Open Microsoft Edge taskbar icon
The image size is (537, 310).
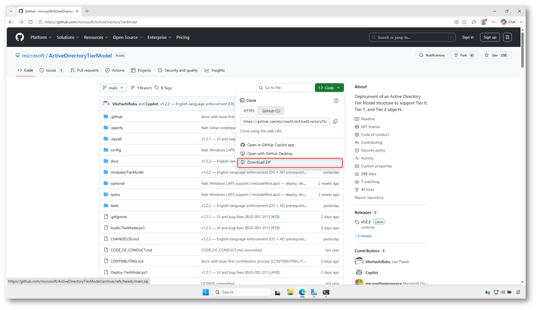(x=302, y=292)
